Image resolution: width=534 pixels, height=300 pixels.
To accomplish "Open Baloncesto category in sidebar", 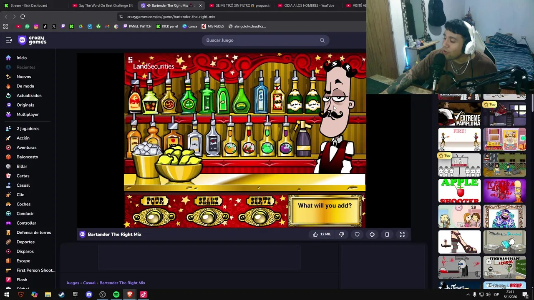I will click(28, 157).
